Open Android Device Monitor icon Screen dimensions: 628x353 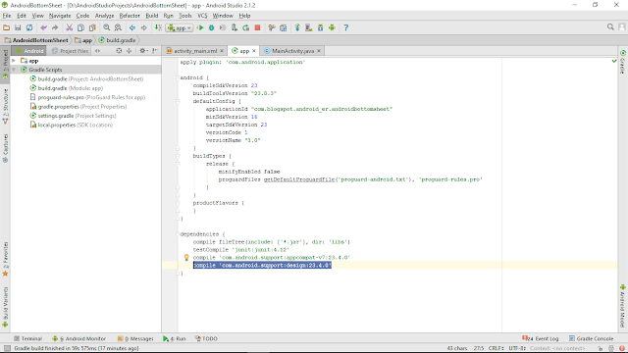[x=332, y=27]
